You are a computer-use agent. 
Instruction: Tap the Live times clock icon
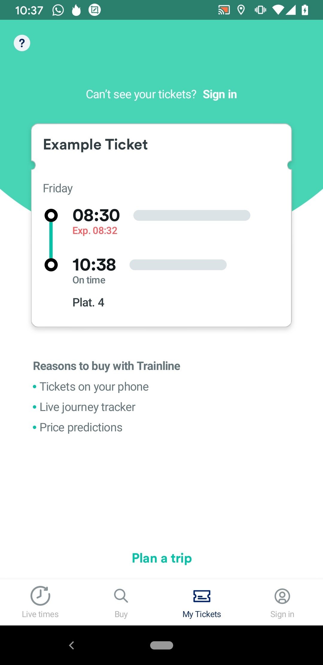[x=40, y=596]
